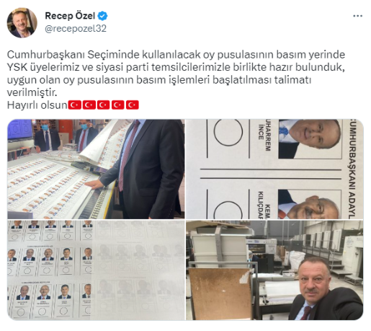The height and width of the screenshot is (331, 371).
Task: Click the 'CUMHURBAŞKANI ADAYLARI' vertical ballot heading
Action: (353, 169)
